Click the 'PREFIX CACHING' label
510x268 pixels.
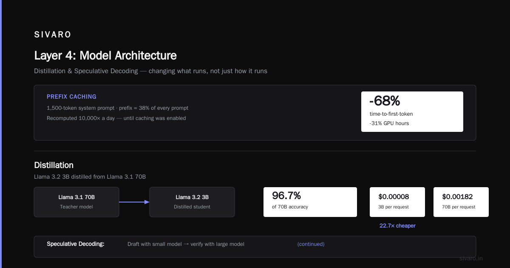click(71, 97)
